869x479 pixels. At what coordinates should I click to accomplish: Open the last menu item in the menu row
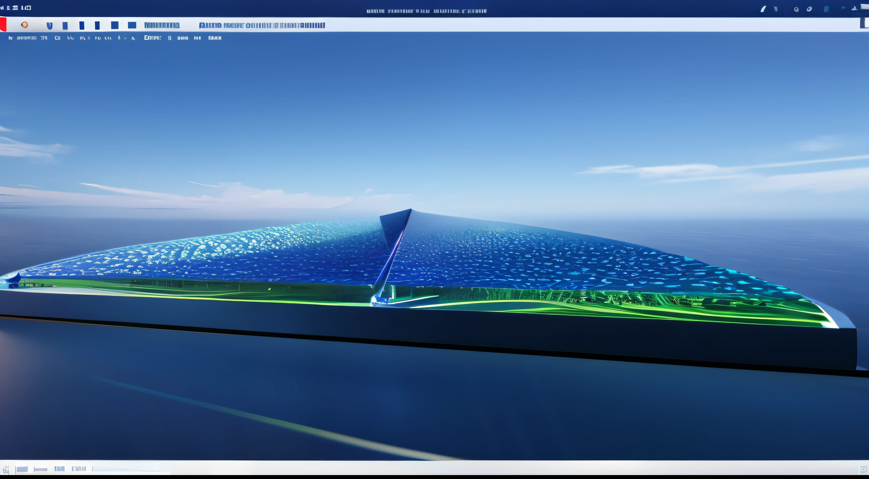214,38
